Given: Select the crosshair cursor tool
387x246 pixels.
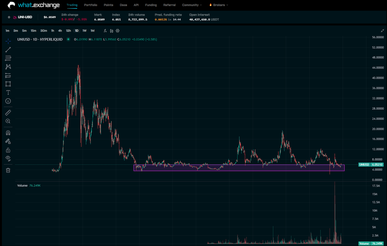Looking at the screenshot, I should [8, 41].
